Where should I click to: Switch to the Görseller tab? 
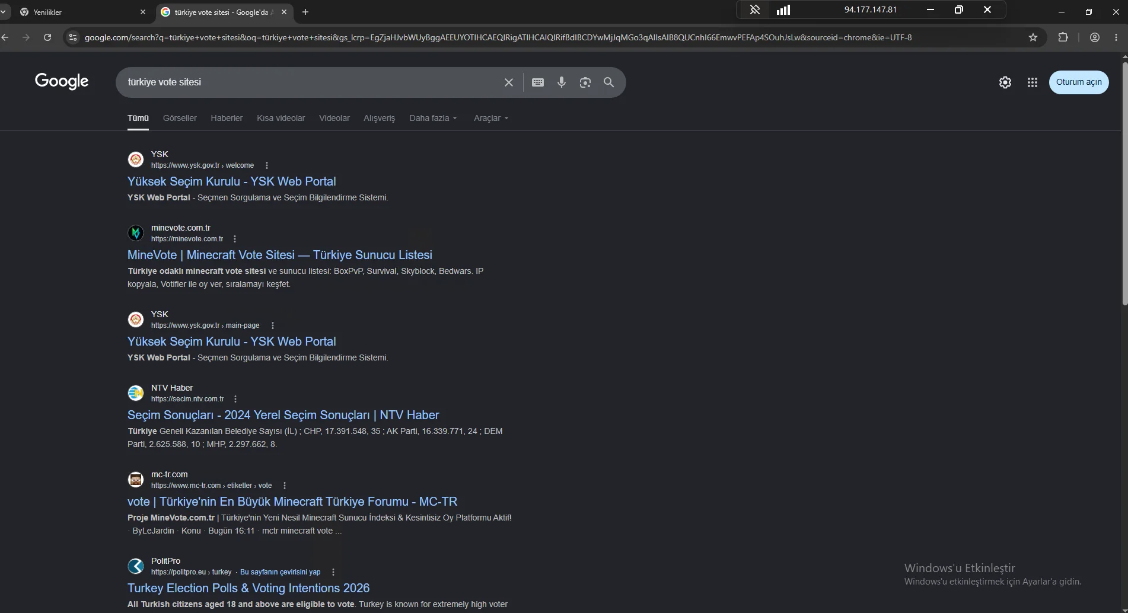(x=180, y=118)
